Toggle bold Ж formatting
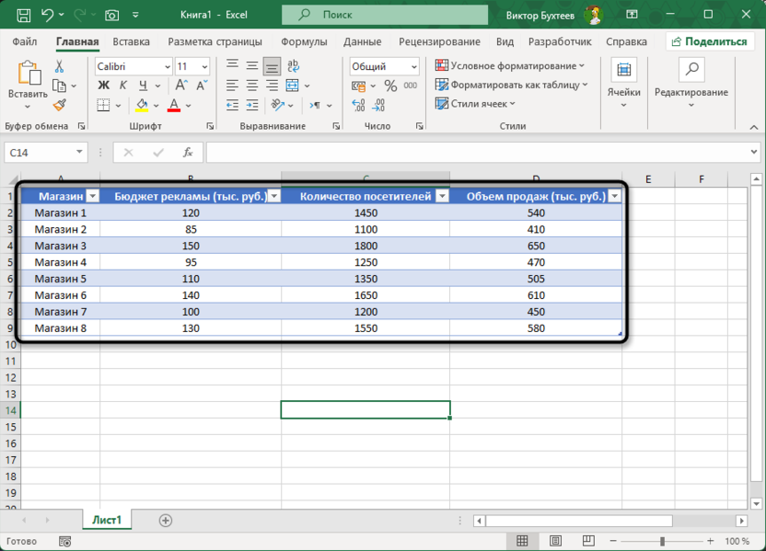 point(103,86)
